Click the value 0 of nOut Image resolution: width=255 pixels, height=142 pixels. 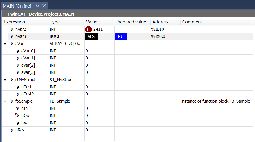[x=87, y=116]
